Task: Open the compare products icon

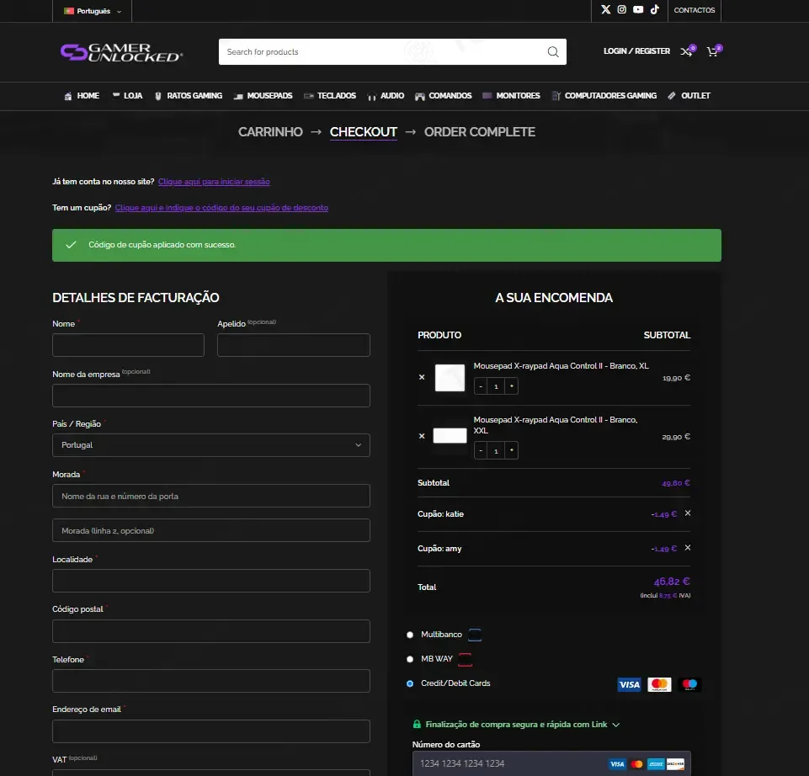Action: point(687,51)
